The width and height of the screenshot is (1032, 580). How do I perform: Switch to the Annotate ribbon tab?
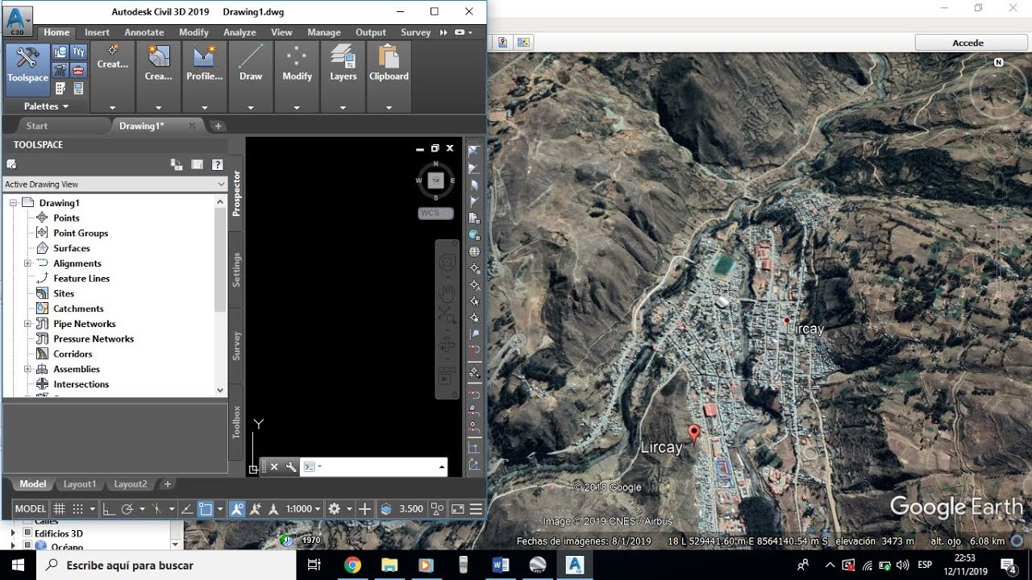[144, 32]
